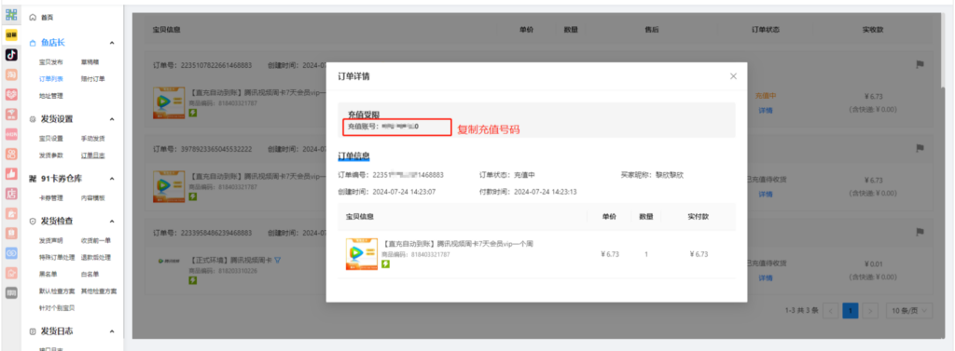Viewport: 955px width, 351px height.
Task: Click the flag icon on order 2235107822661468883
Action: pos(920,64)
